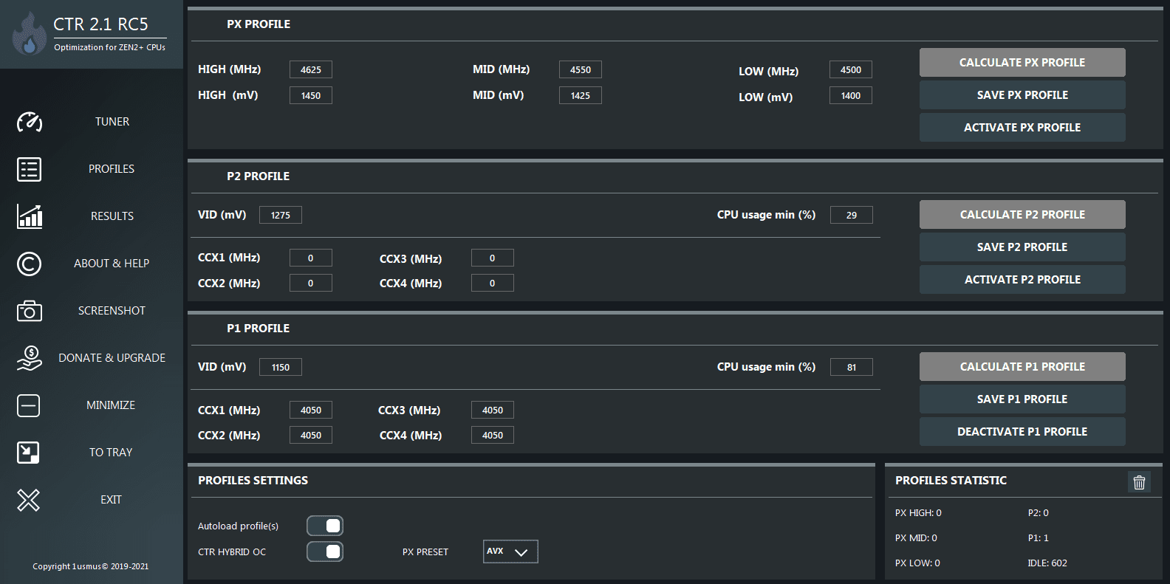Edit the PX MID (MHz) field 4550

tap(581, 69)
